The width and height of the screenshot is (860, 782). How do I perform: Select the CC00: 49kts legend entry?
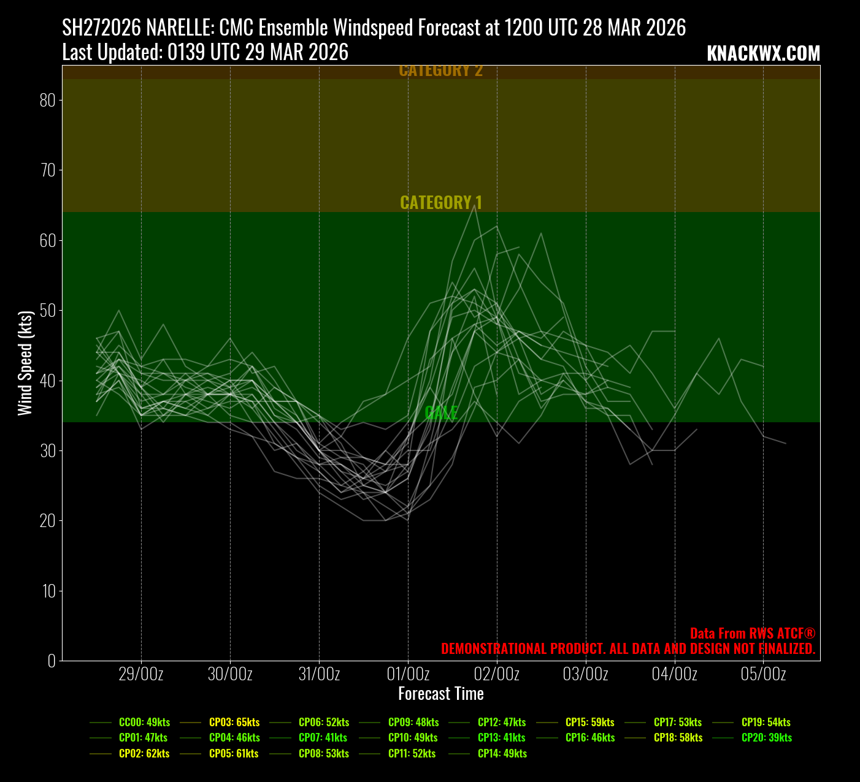point(144,722)
